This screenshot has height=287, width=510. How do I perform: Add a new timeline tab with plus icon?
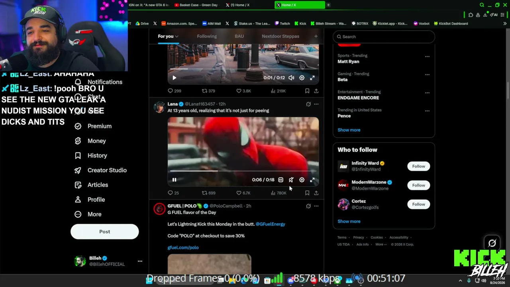coord(316,36)
